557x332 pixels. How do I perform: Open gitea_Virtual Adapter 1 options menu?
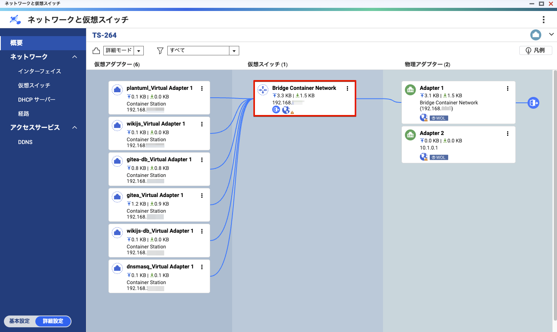[x=202, y=195]
